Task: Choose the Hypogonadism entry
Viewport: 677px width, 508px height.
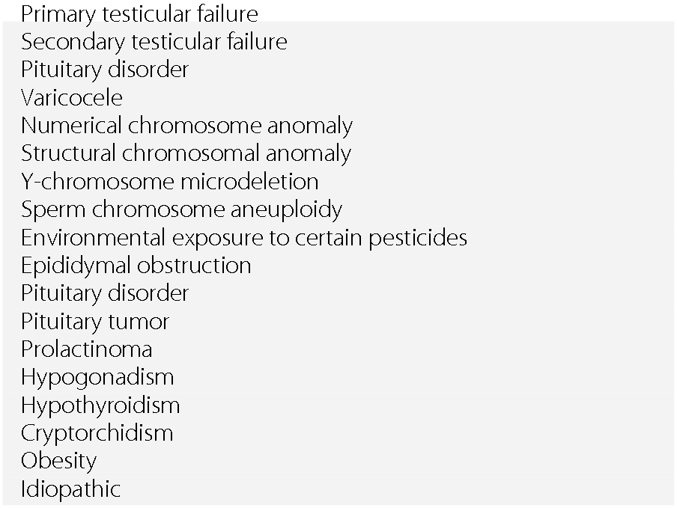Action: [97, 377]
